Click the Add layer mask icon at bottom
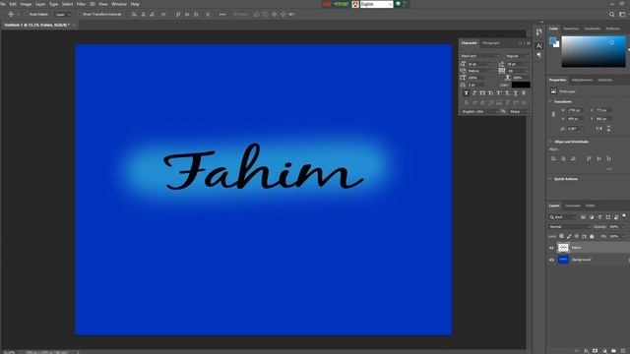 (x=595, y=350)
